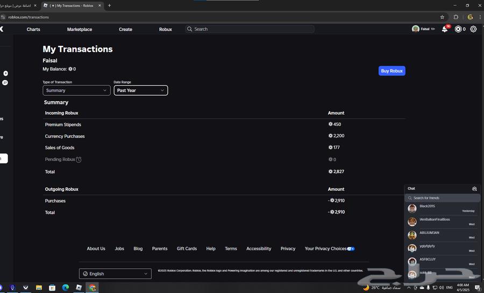Toggle Your Privacy Choices switch icon
This screenshot has width=484, height=293.
351,249
